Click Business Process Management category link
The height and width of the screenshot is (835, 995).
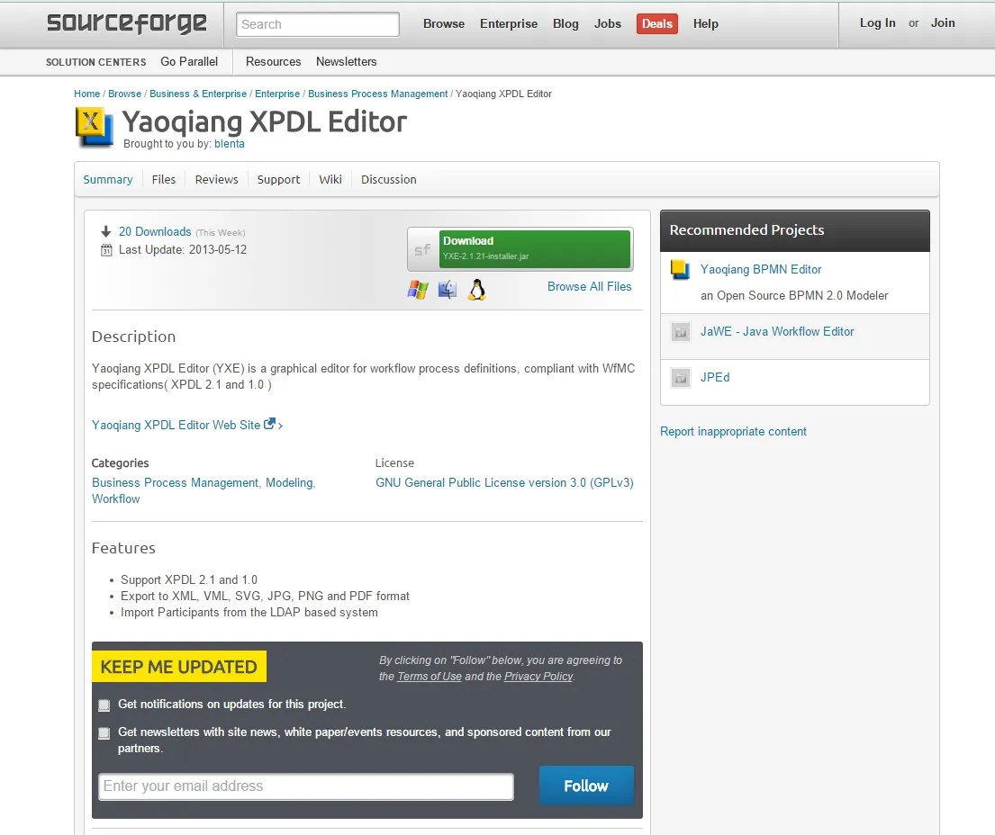click(176, 482)
